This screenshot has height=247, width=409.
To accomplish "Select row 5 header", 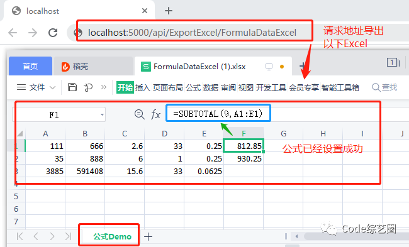I will tap(16, 196).
